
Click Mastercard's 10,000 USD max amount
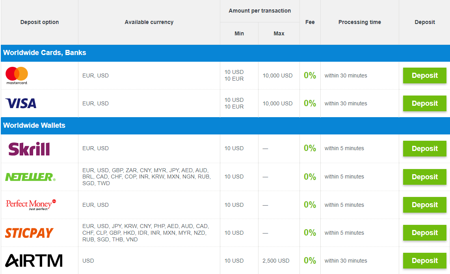[277, 75]
